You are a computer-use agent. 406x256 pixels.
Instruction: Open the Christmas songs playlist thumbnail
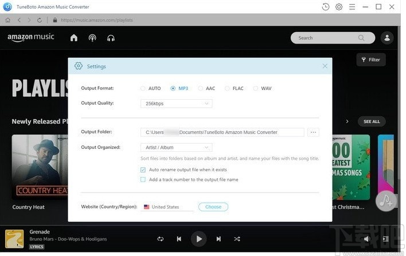(x=351, y=167)
